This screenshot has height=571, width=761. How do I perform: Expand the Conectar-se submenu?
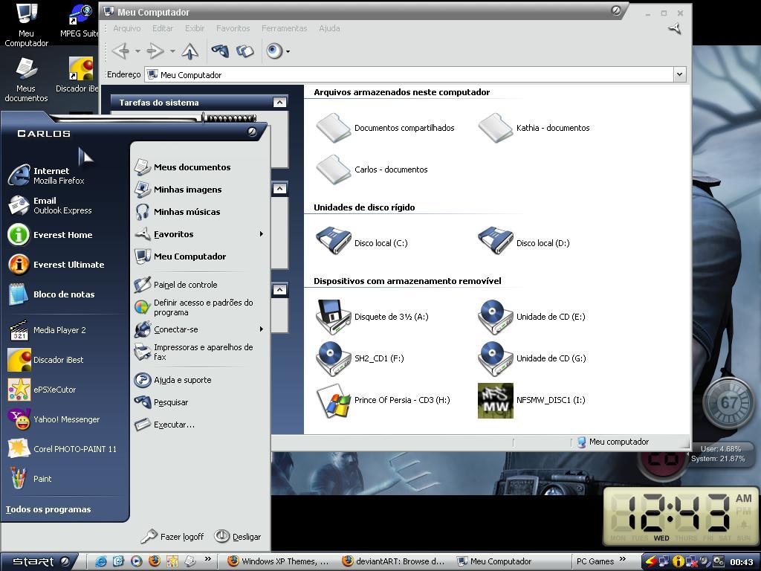tap(200, 329)
